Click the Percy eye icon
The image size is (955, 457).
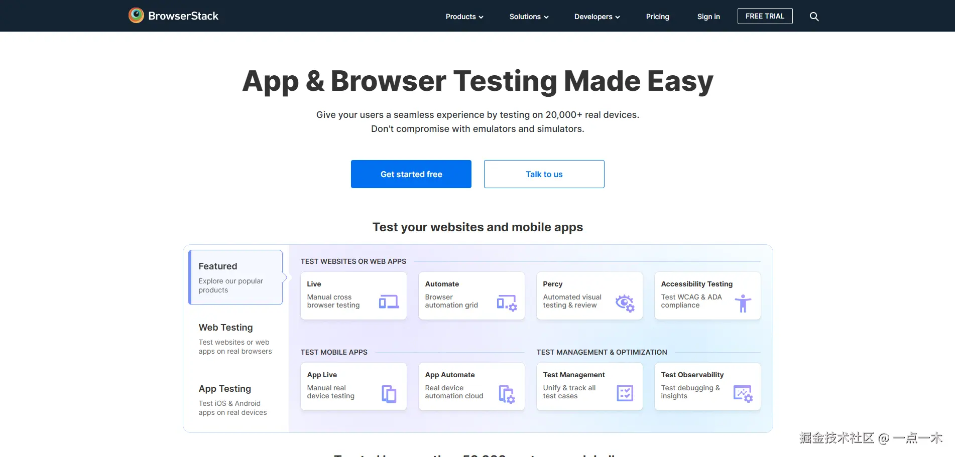point(625,302)
